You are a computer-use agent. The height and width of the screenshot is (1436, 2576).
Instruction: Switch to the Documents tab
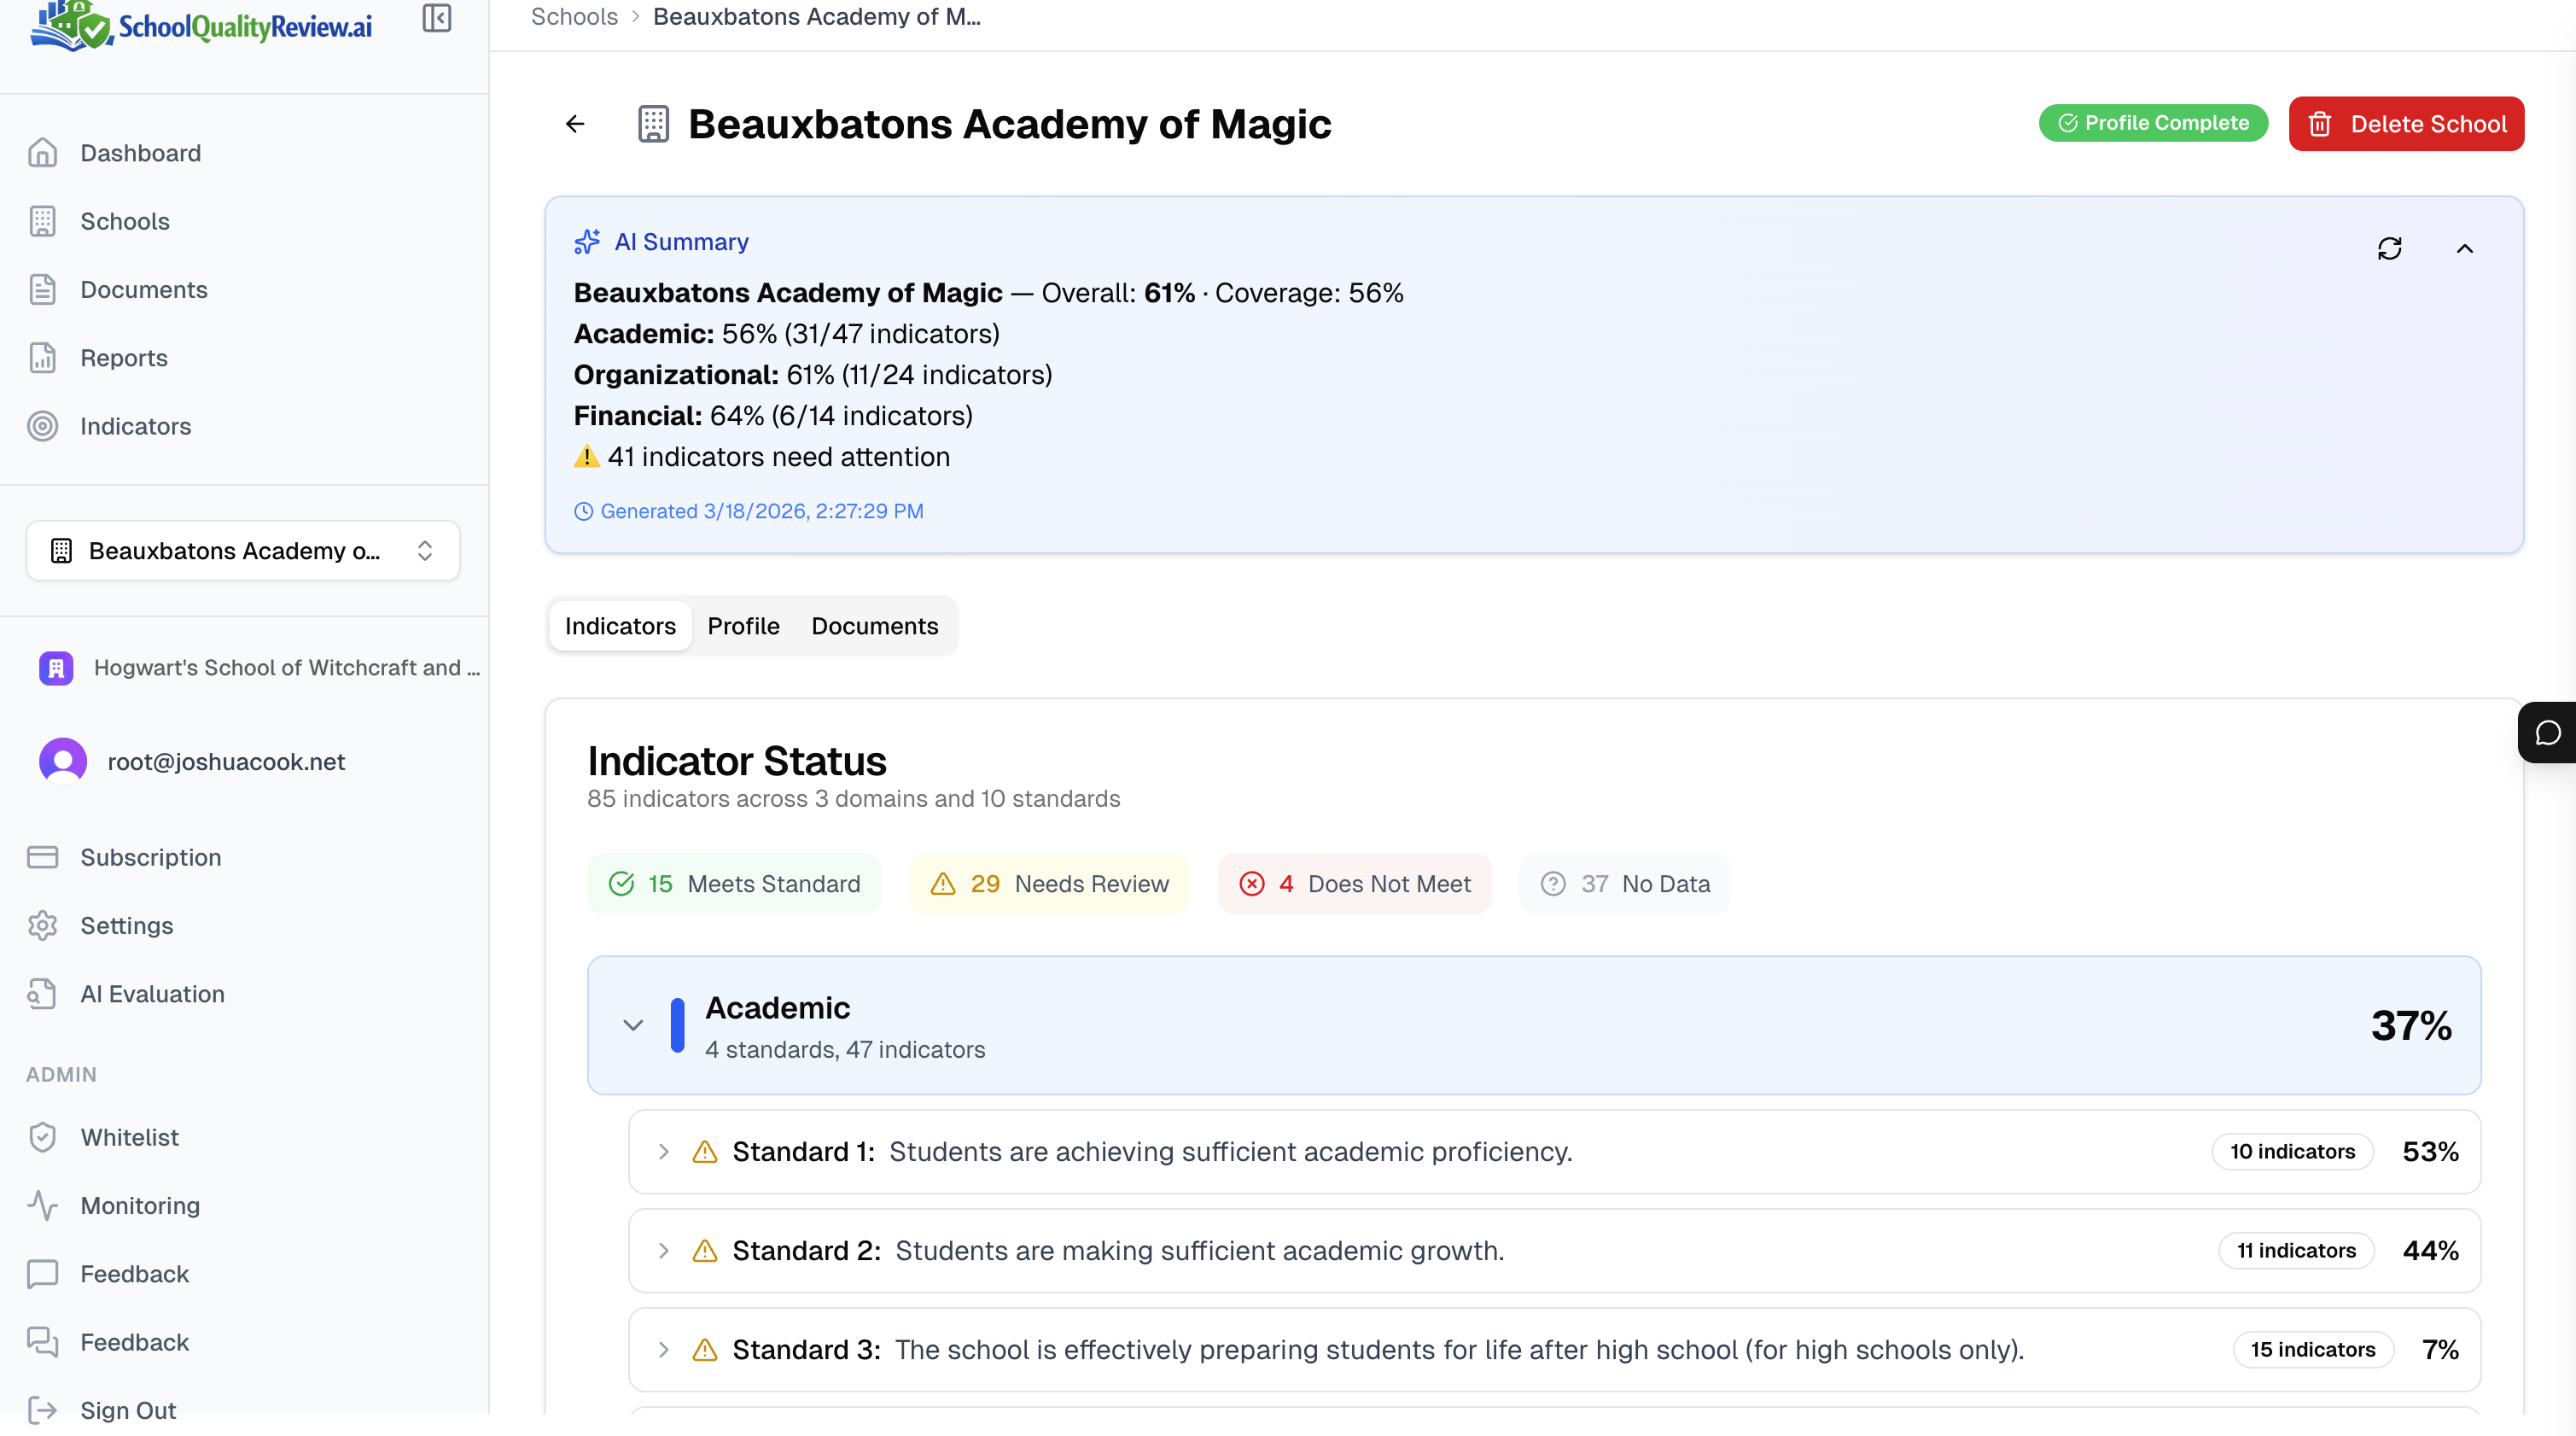(874, 626)
